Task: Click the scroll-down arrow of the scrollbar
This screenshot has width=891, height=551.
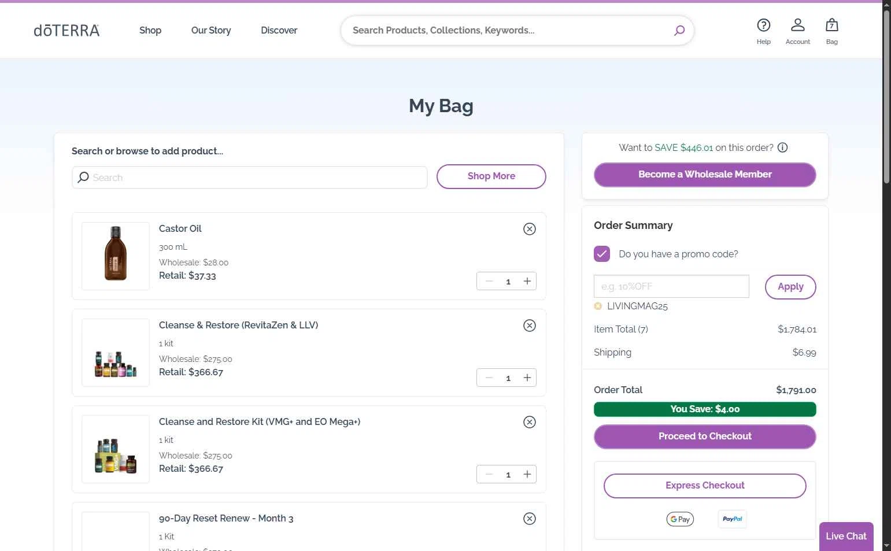Action: pyautogui.click(x=886, y=546)
